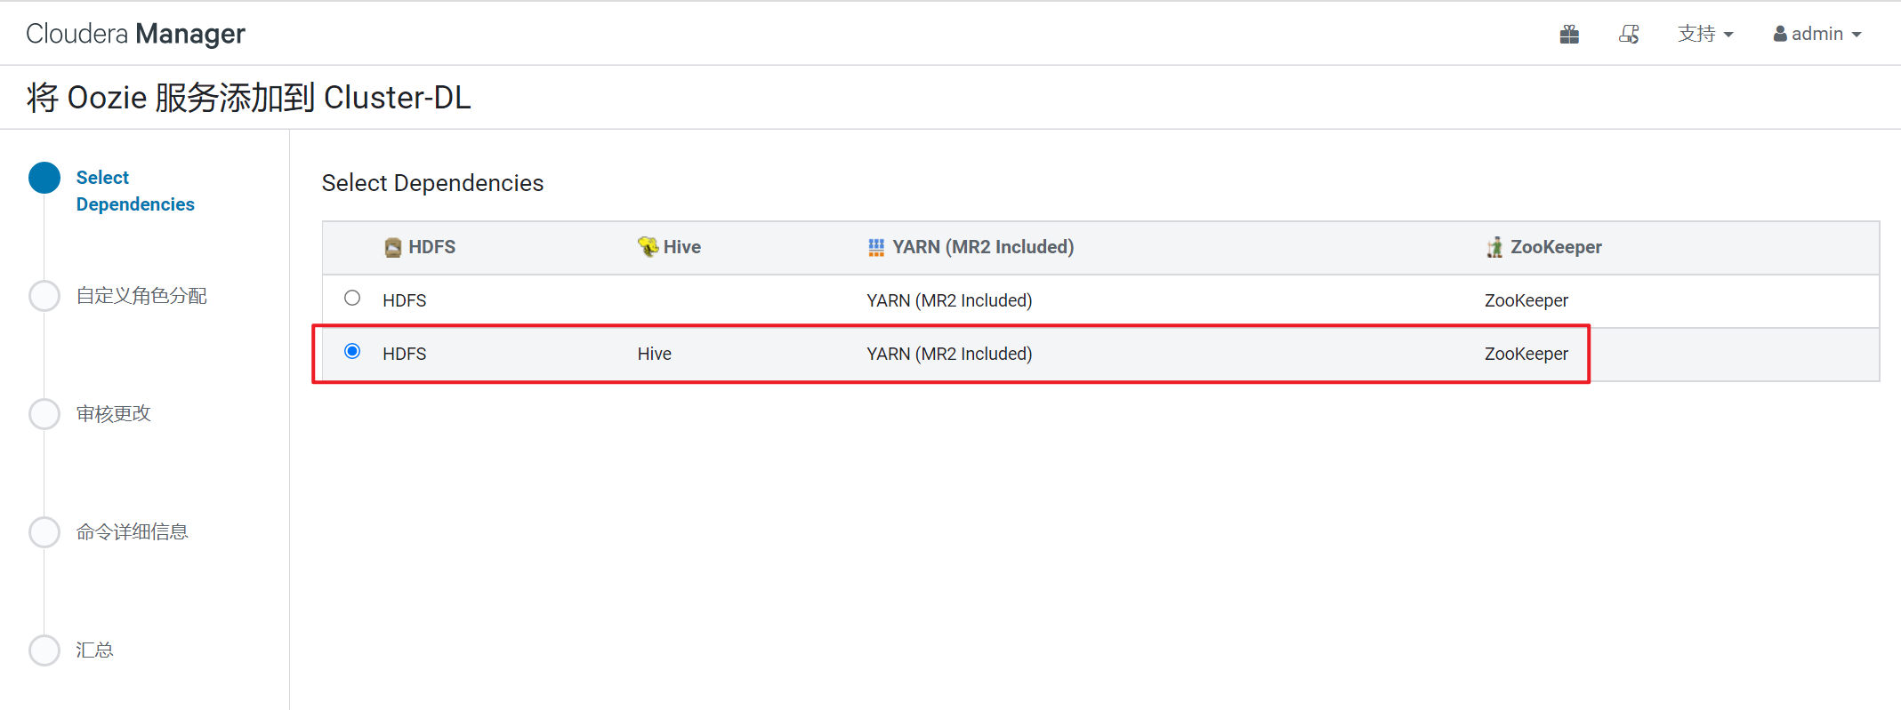Viewport: 1901px width, 710px height.
Task: Click the Hive column header text
Action: point(682,247)
